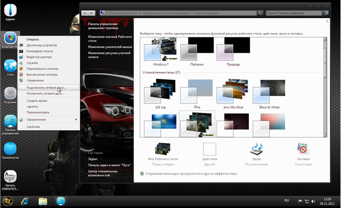Choose Редактор реестра in context menu

pyautogui.click(x=49, y=57)
